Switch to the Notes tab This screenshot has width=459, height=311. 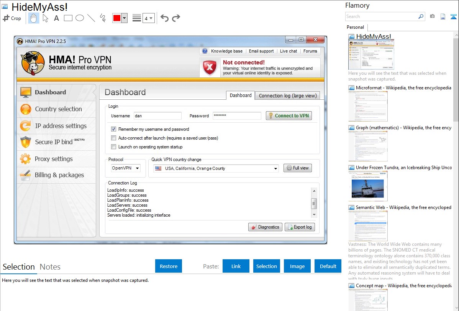50,267
